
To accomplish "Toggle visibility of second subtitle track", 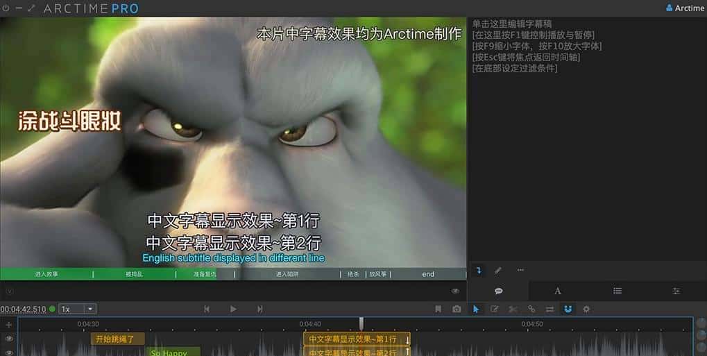I will tap(9, 353).
